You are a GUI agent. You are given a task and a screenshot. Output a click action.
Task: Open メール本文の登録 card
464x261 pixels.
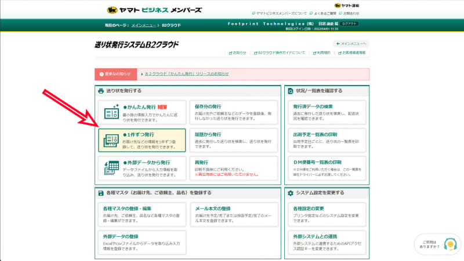click(234, 214)
